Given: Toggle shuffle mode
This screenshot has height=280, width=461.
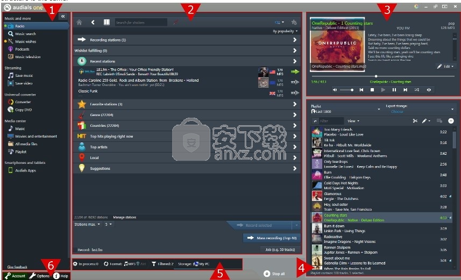Looking at the screenshot, I should [x=417, y=90].
